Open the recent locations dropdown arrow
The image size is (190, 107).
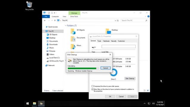coord(52,21)
